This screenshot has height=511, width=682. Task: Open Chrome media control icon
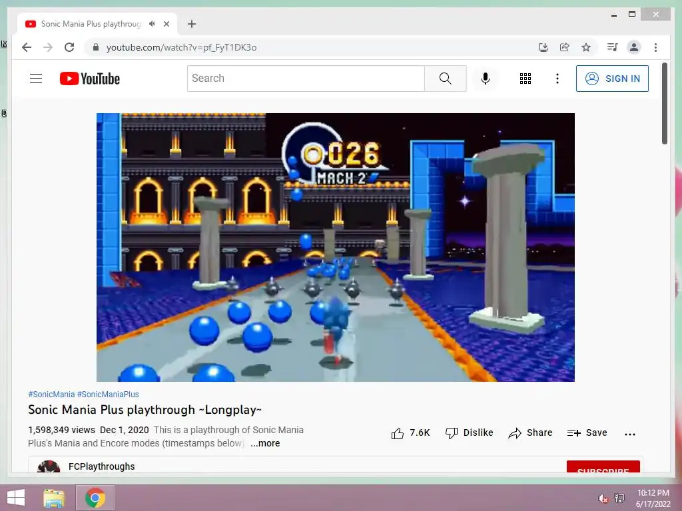613,47
